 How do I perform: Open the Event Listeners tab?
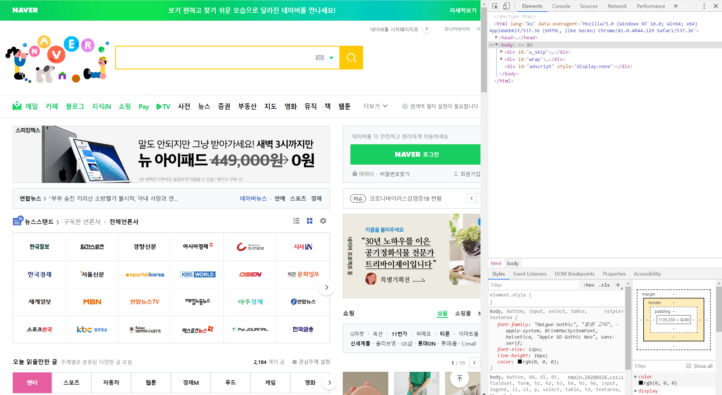[x=530, y=274]
